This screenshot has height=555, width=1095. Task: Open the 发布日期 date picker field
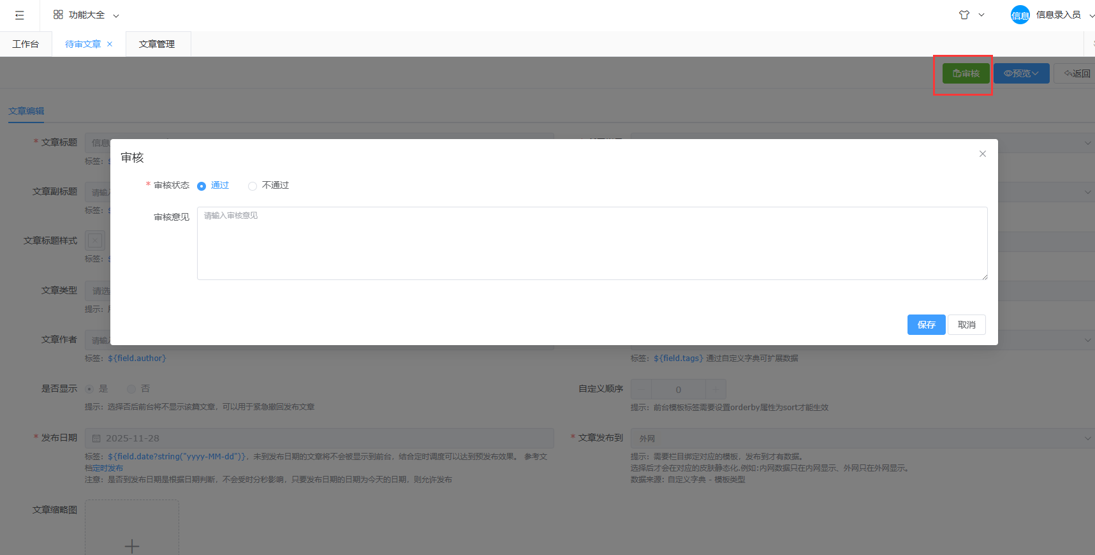click(319, 438)
